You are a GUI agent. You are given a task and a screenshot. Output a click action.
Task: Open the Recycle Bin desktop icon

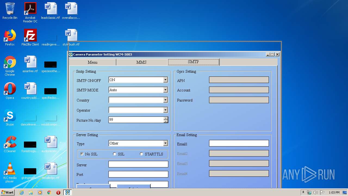[x=10, y=11]
